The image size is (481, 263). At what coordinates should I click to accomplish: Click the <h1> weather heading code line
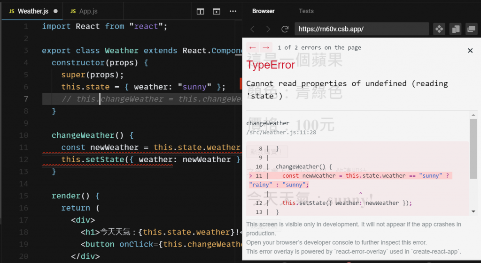162,232
